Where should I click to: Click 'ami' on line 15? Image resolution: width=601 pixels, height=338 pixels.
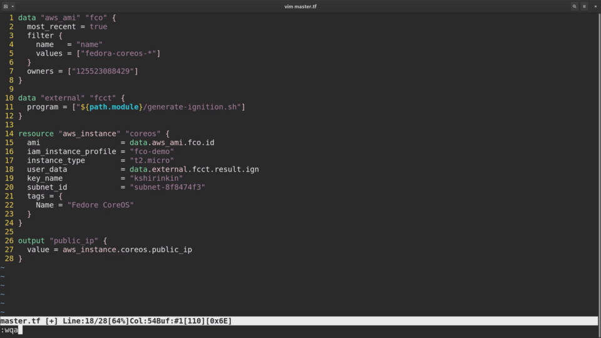(33, 143)
